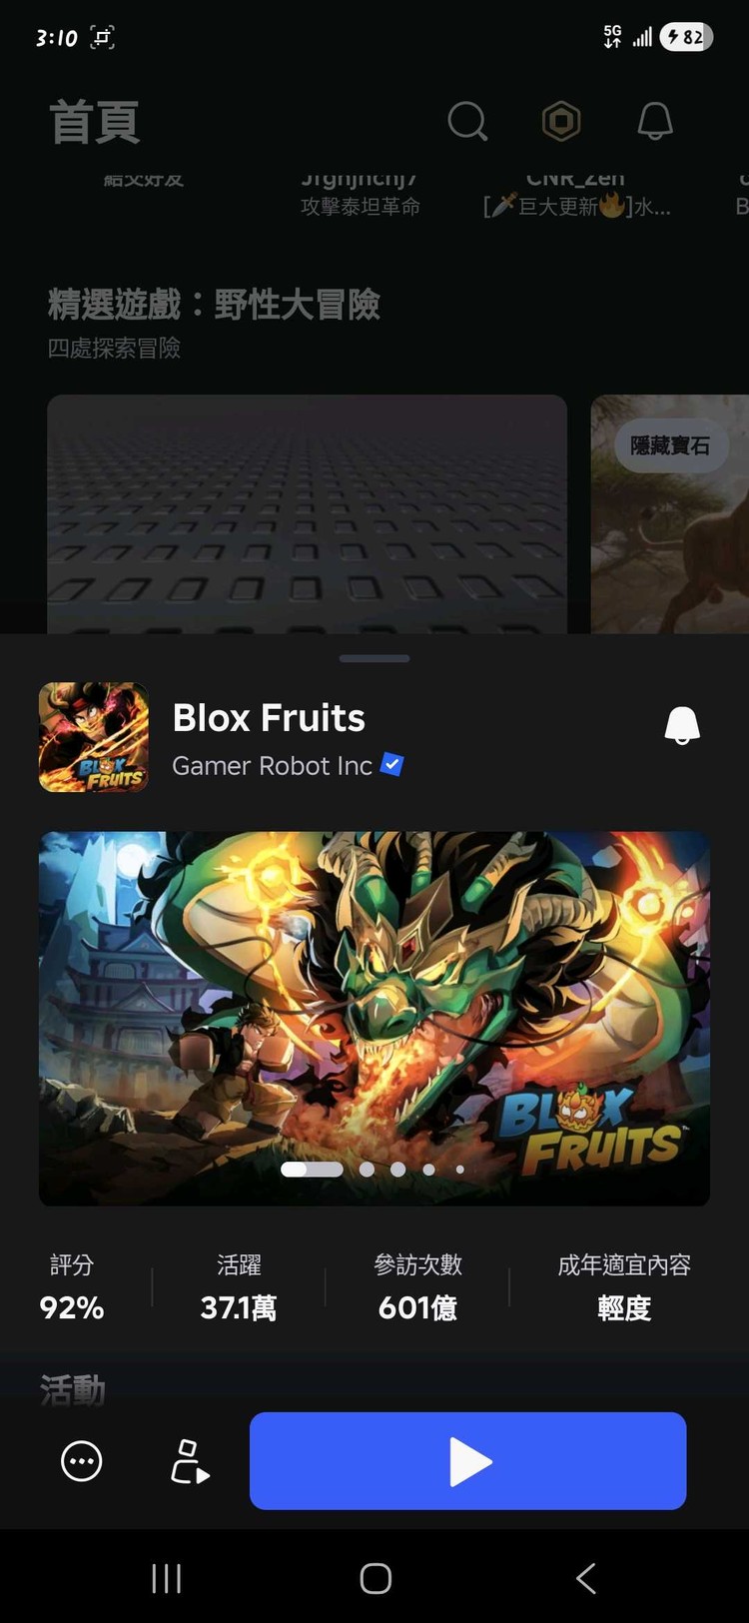Image resolution: width=749 pixels, height=1623 pixels.
Task: Tap the Blox Fruits game icon
Action: (94, 737)
